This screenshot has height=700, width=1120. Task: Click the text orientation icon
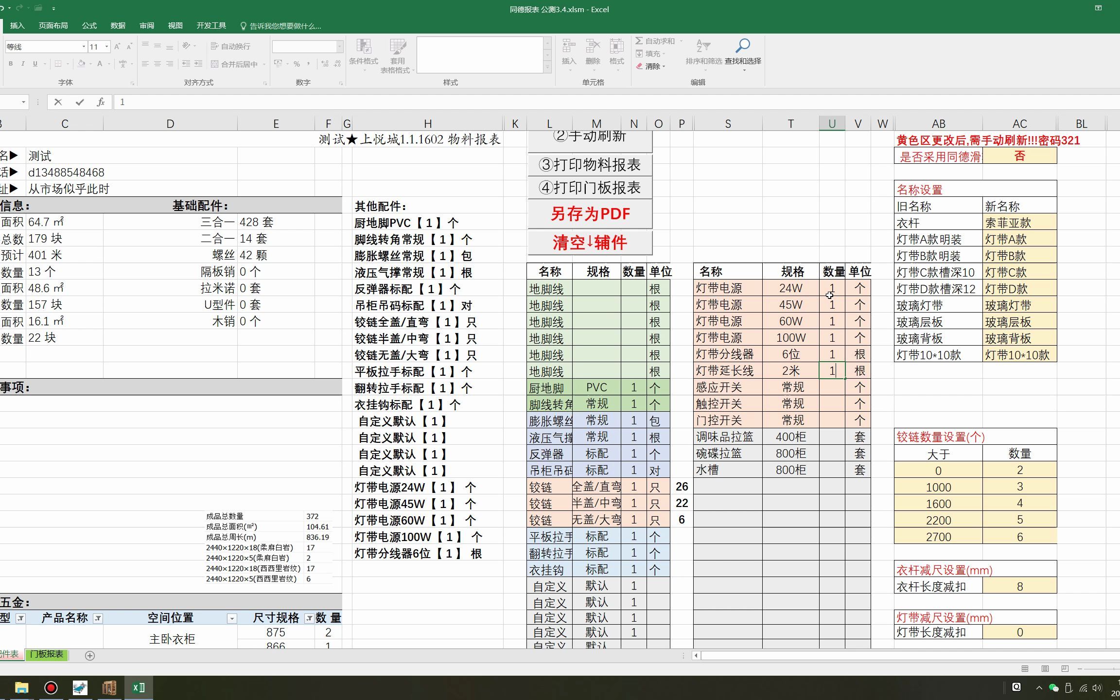pos(186,46)
